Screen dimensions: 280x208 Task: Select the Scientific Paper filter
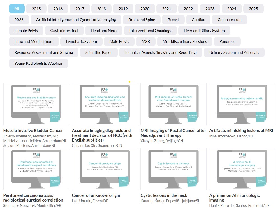tap(99, 52)
